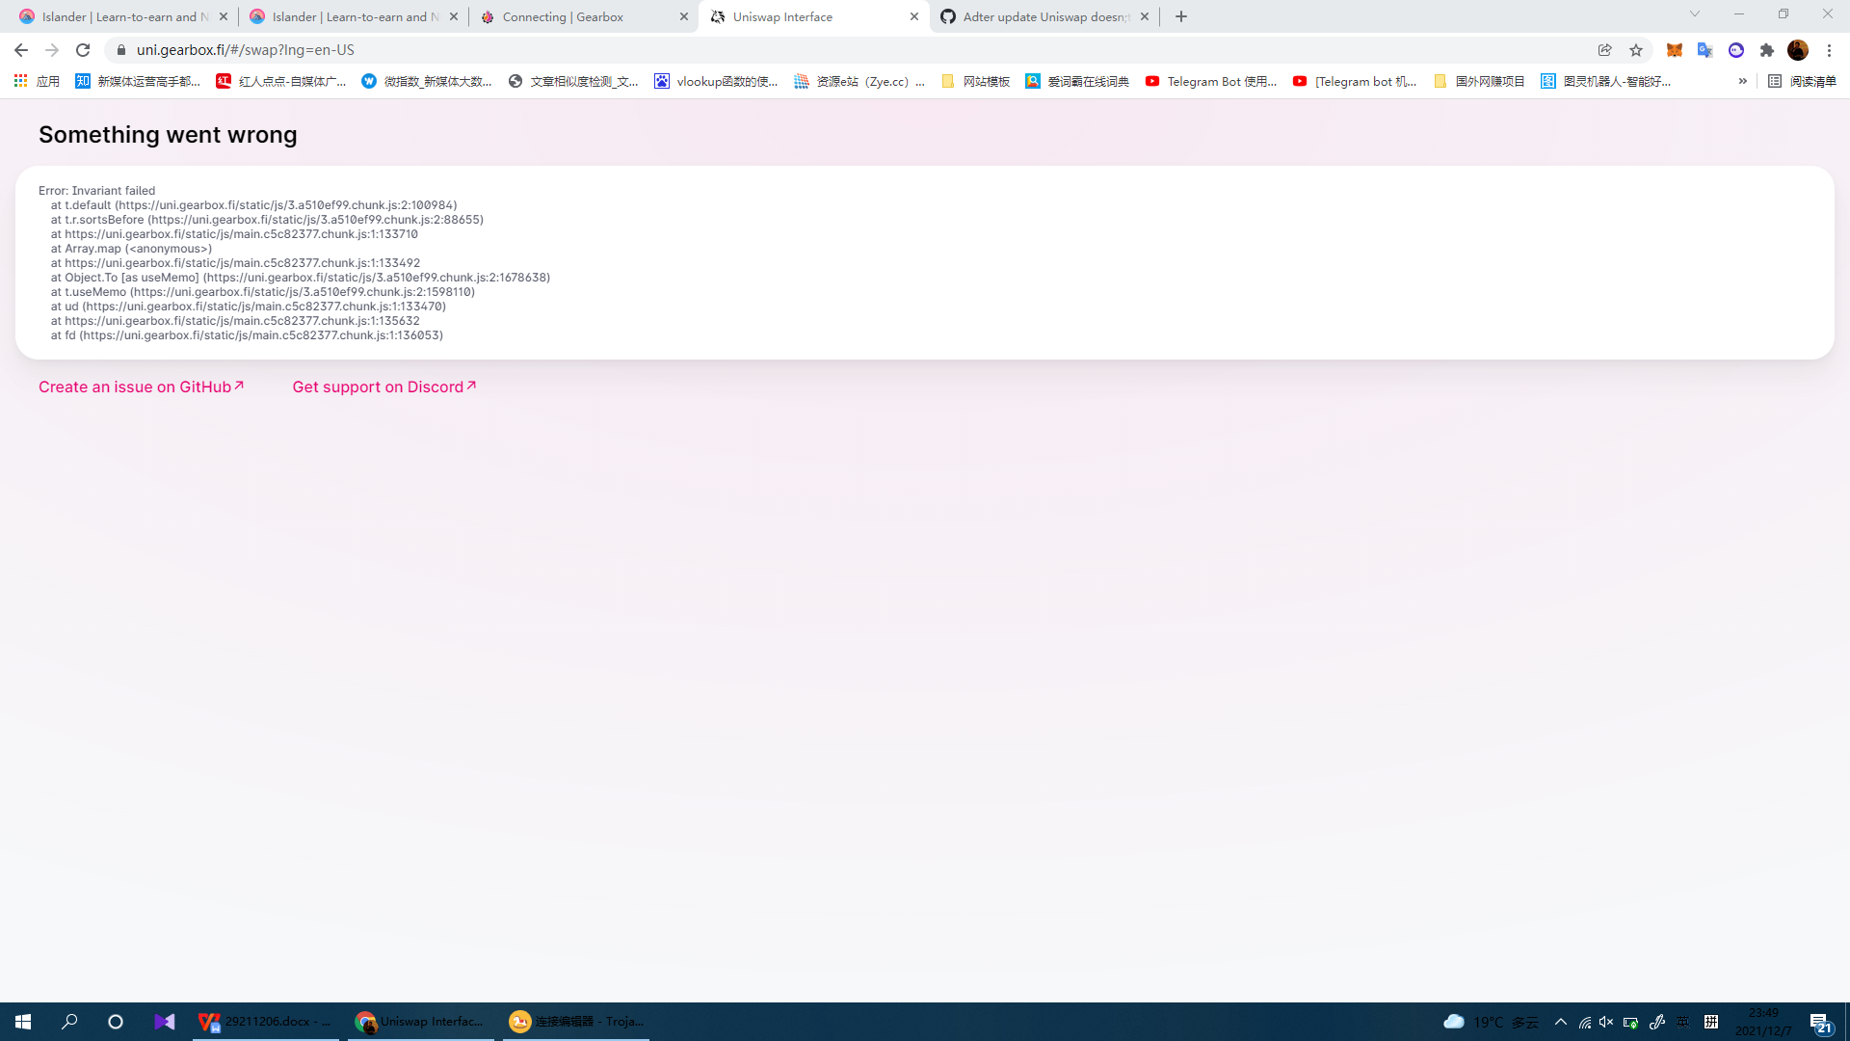The height and width of the screenshot is (1041, 1850).
Task: Open the Extensions puzzle-piece menu
Action: 1768,50
